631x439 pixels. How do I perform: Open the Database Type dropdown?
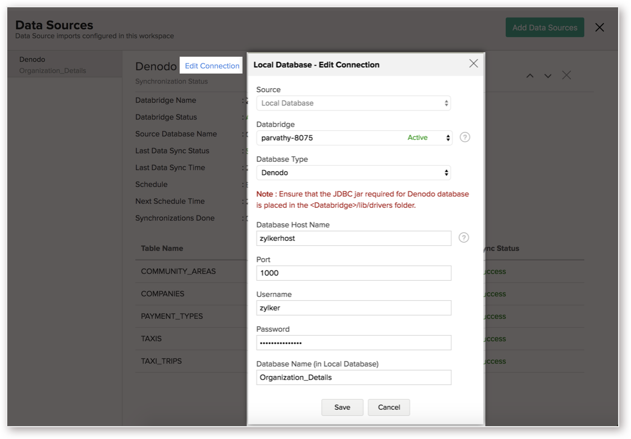pos(353,172)
